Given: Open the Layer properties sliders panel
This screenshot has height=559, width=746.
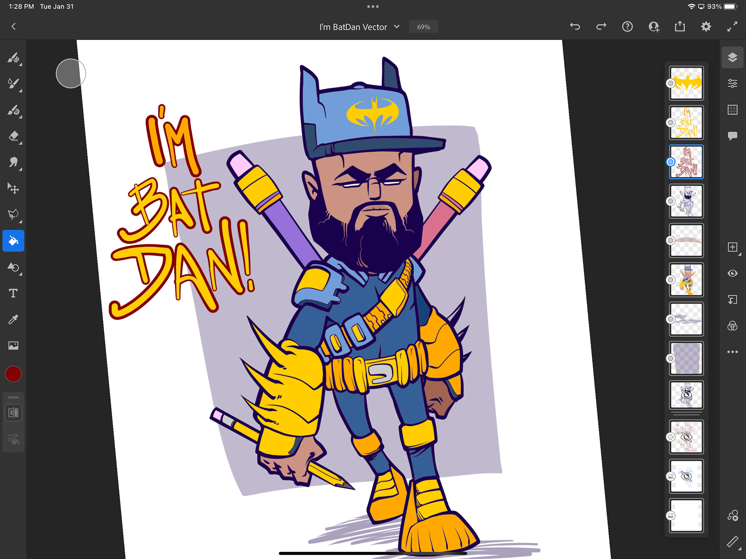Looking at the screenshot, I should pyautogui.click(x=732, y=84).
